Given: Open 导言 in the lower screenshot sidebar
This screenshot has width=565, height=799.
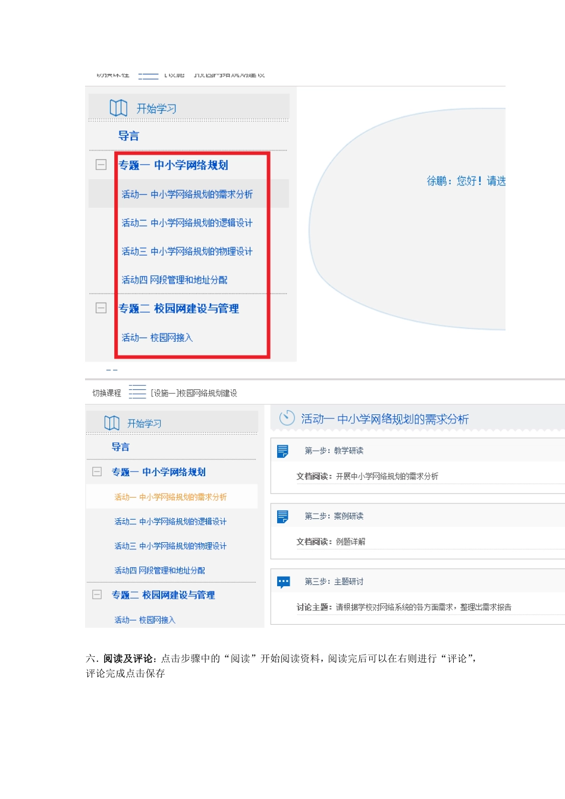Looking at the screenshot, I should coord(121,447).
